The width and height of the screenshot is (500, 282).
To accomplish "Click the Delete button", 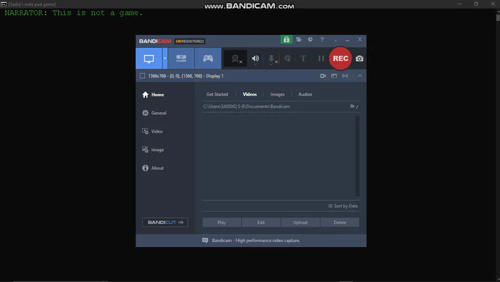I will pyautogui.click(x=339, y=223).
